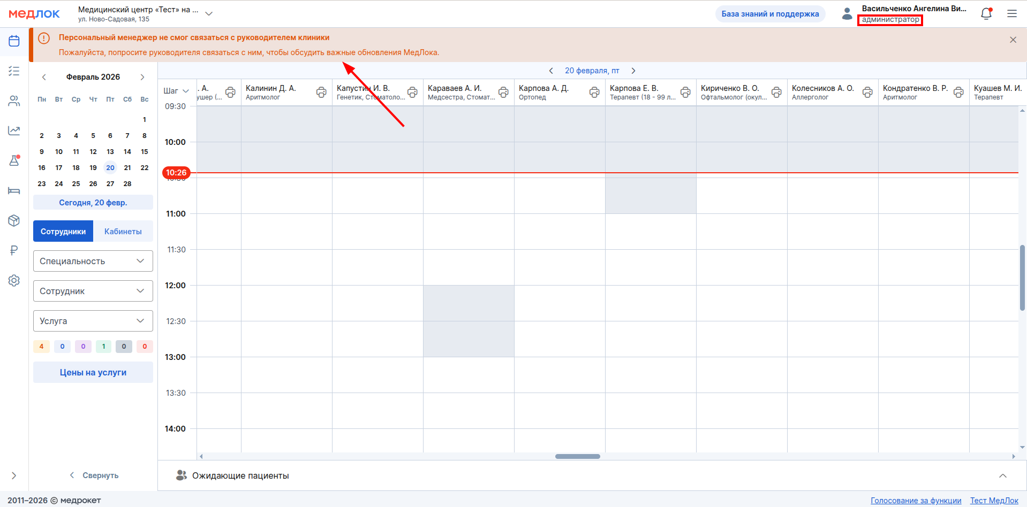Filter by orange status counter 4
The height and width of the screenshot is (507, 1027).
point(41,347)
